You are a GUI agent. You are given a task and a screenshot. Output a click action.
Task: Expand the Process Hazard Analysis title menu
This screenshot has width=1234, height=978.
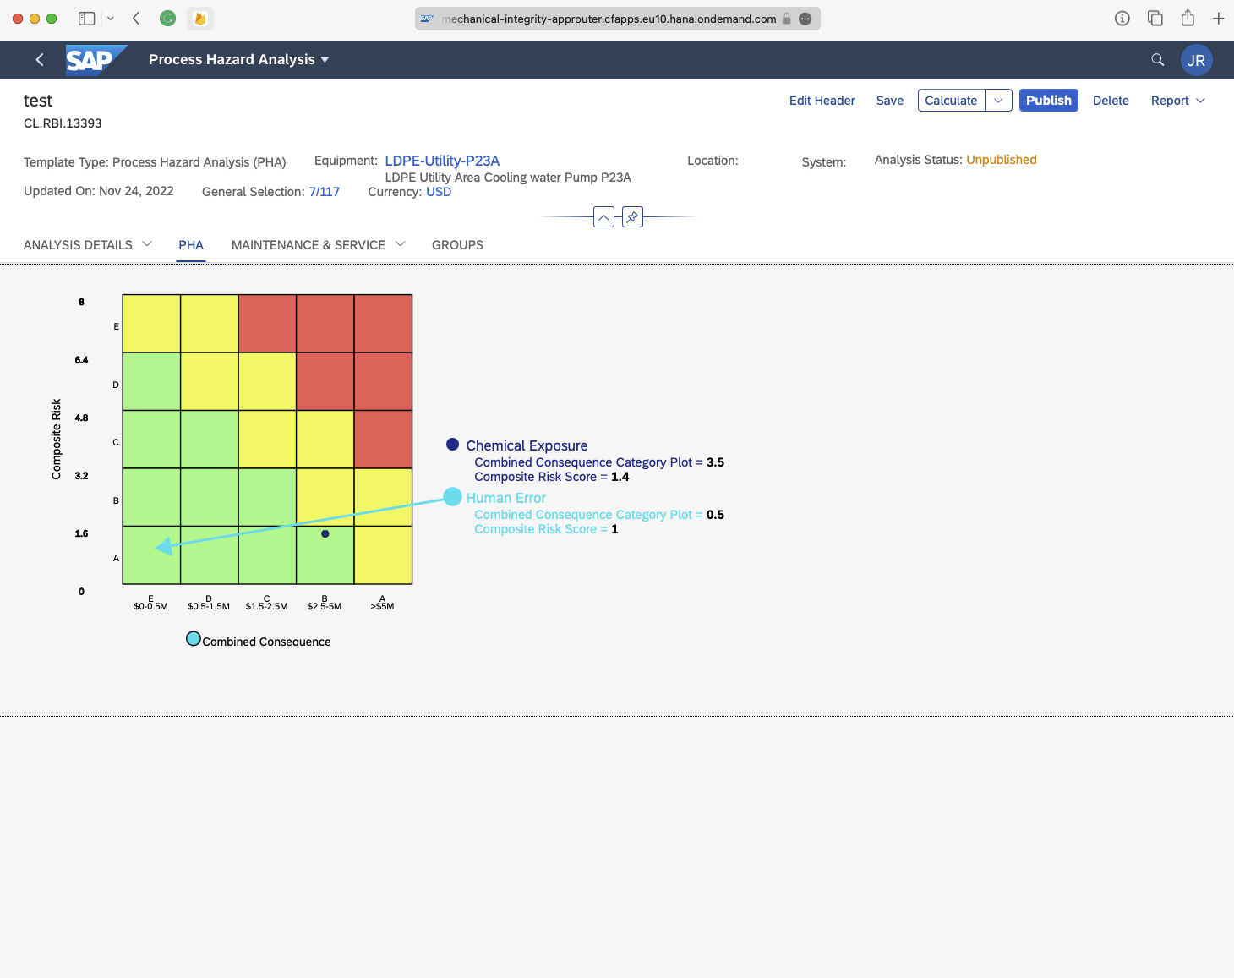325,60
